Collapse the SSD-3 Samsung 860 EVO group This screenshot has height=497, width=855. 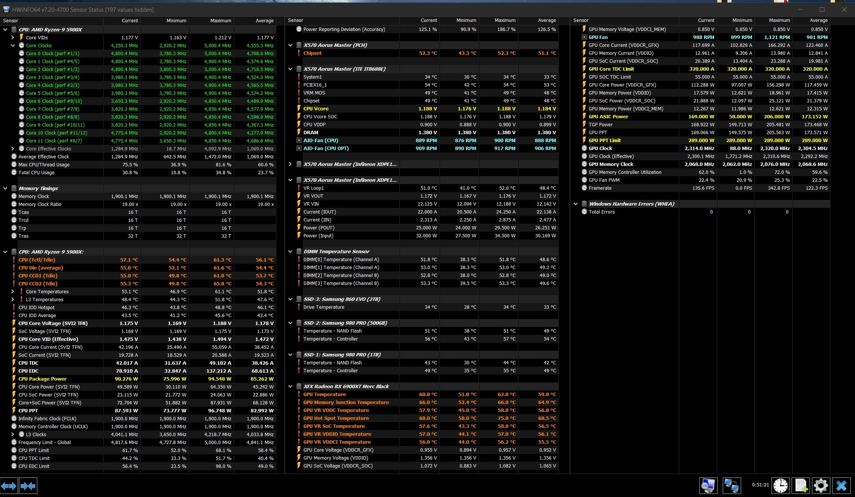click(290, 299)
